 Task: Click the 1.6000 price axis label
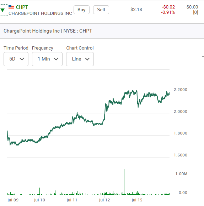tap(181, 155)
